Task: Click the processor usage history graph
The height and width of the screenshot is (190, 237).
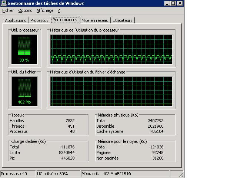Action: (x=111, y=48)
